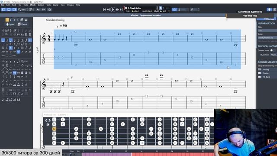Screen dimensions: 277x156
Task: Click the print icon
Action: point(50,10)
